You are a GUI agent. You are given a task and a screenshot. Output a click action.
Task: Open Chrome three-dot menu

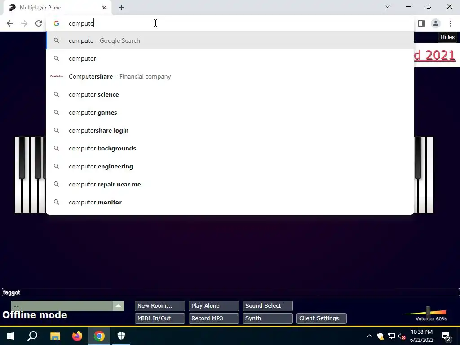click(x=450, y=23)
